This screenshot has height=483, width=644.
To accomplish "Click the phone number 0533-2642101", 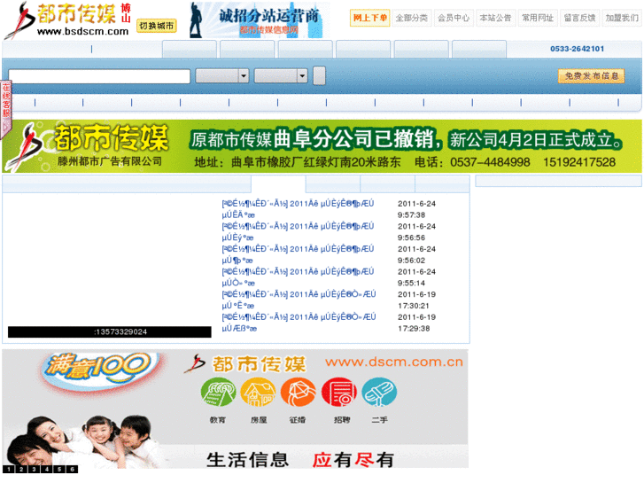I will [x=577, y=49].
